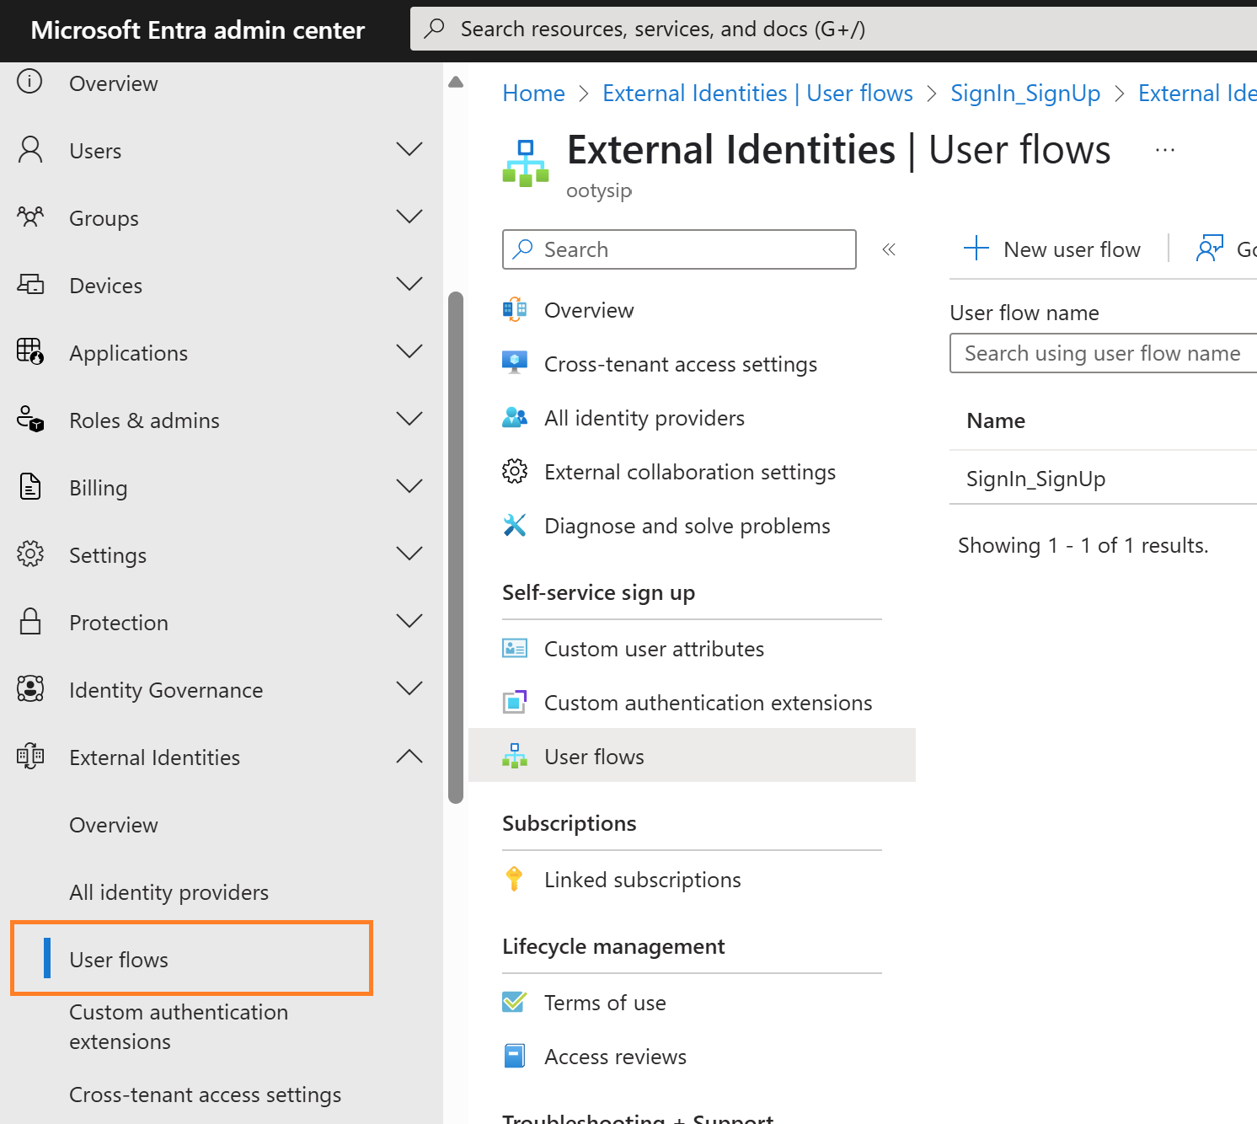The height and width of the screenshot is (1124, 1257).
Task: Collapse the resource menu with double chevron
Action: coord(889,249)
